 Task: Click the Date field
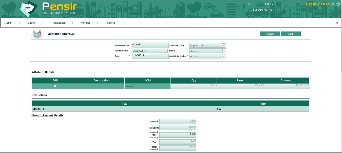[150, 56]
